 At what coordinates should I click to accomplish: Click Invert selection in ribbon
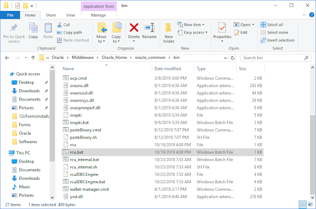(277, 40)
